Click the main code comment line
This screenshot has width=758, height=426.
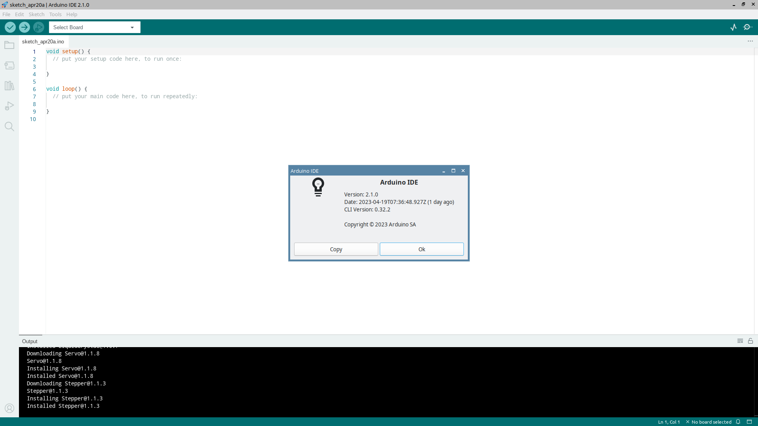click(x=125, y=96)
